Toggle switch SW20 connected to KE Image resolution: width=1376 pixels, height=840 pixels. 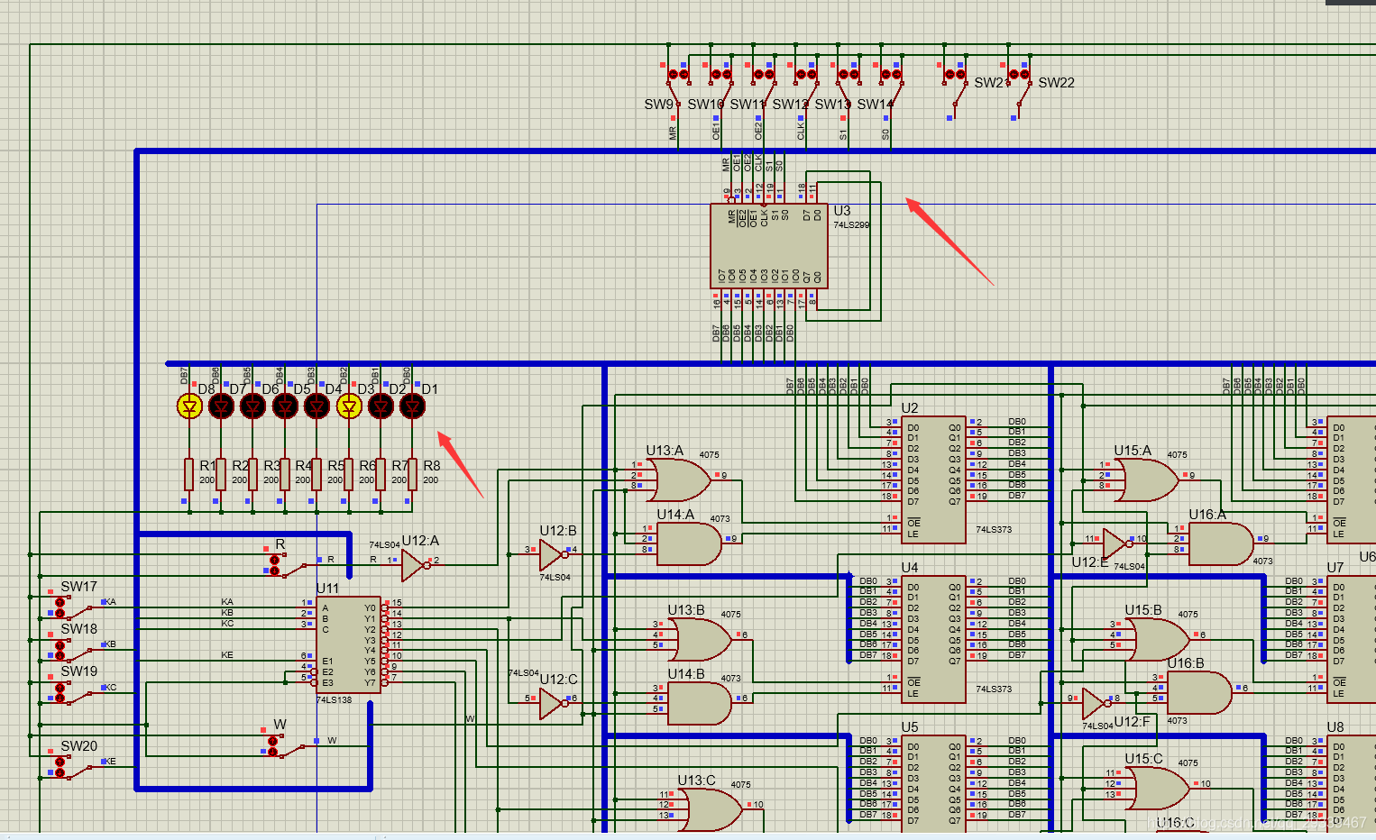[x=73, y=766]
